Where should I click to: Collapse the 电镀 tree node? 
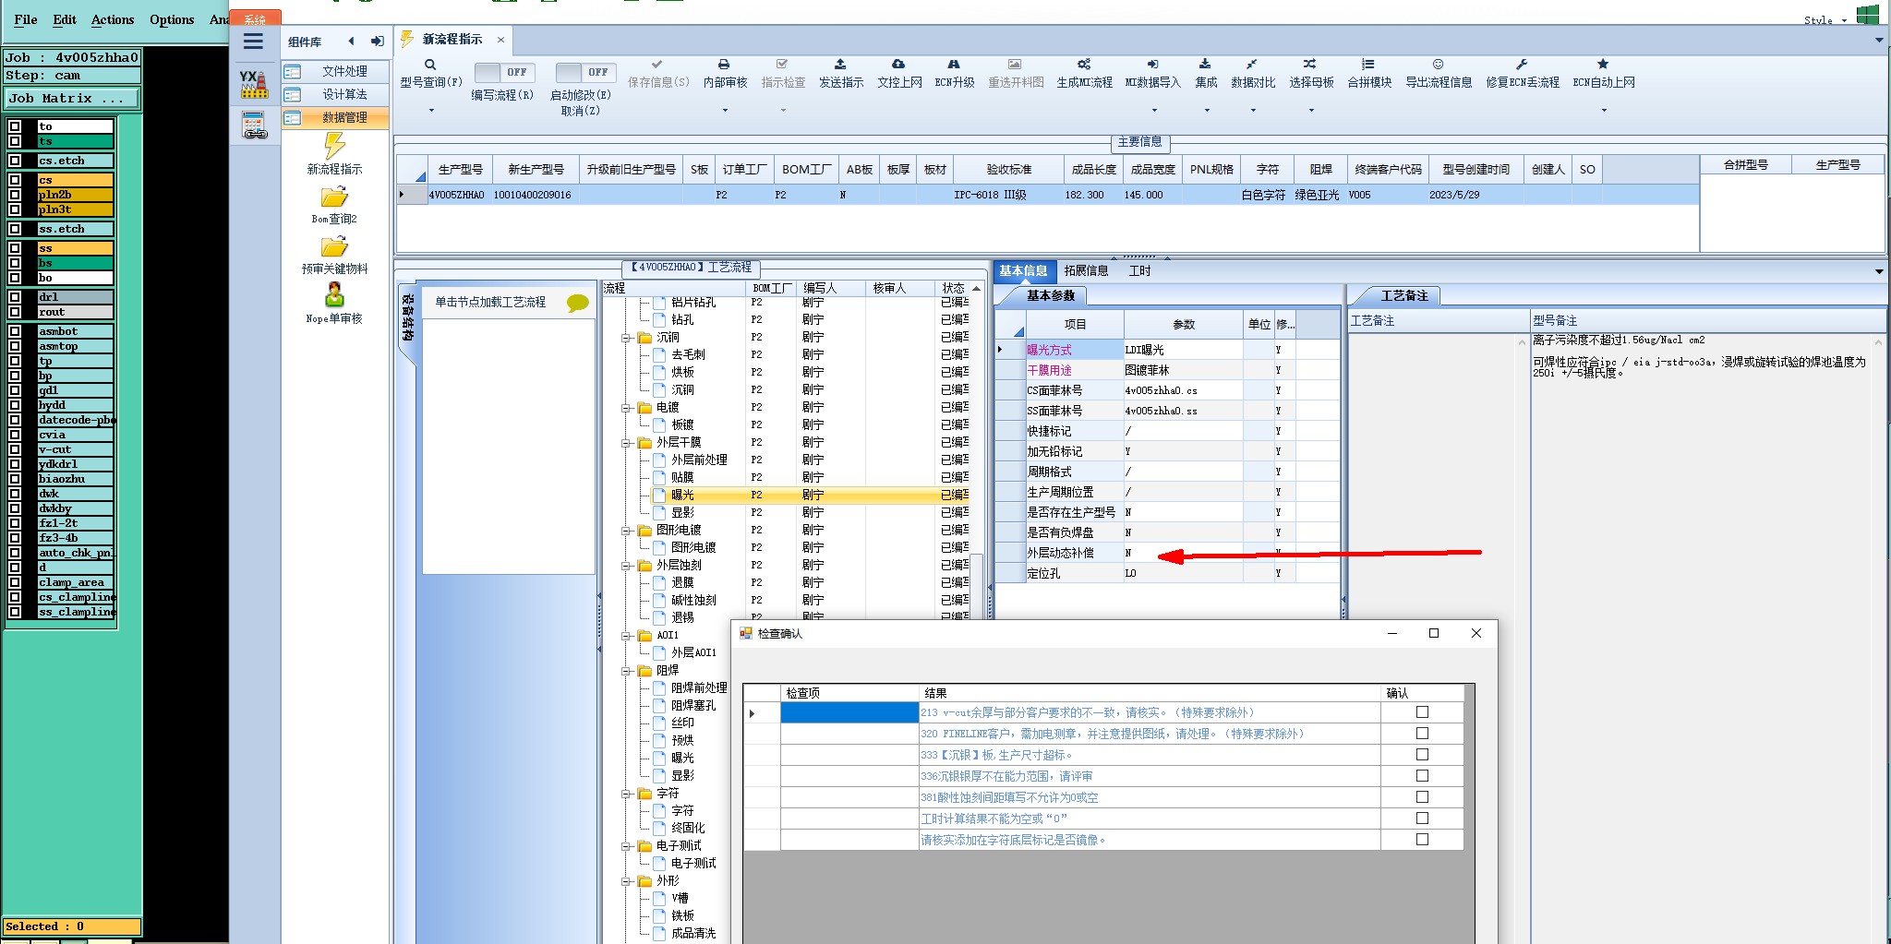point(626,408)
